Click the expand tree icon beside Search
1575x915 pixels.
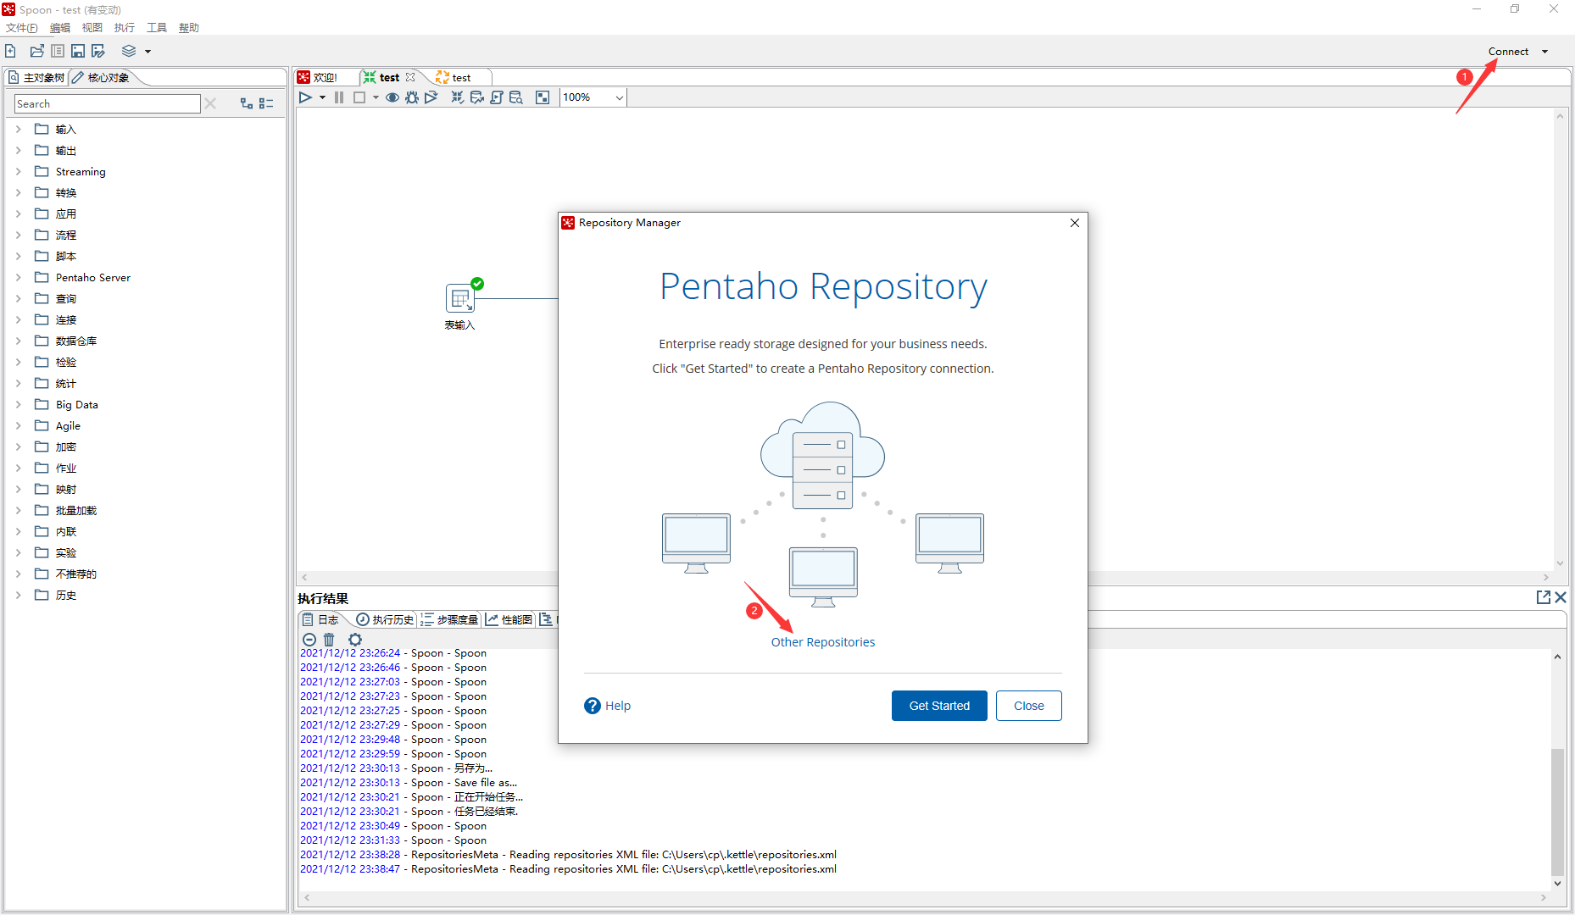click(x=247, y=103)
